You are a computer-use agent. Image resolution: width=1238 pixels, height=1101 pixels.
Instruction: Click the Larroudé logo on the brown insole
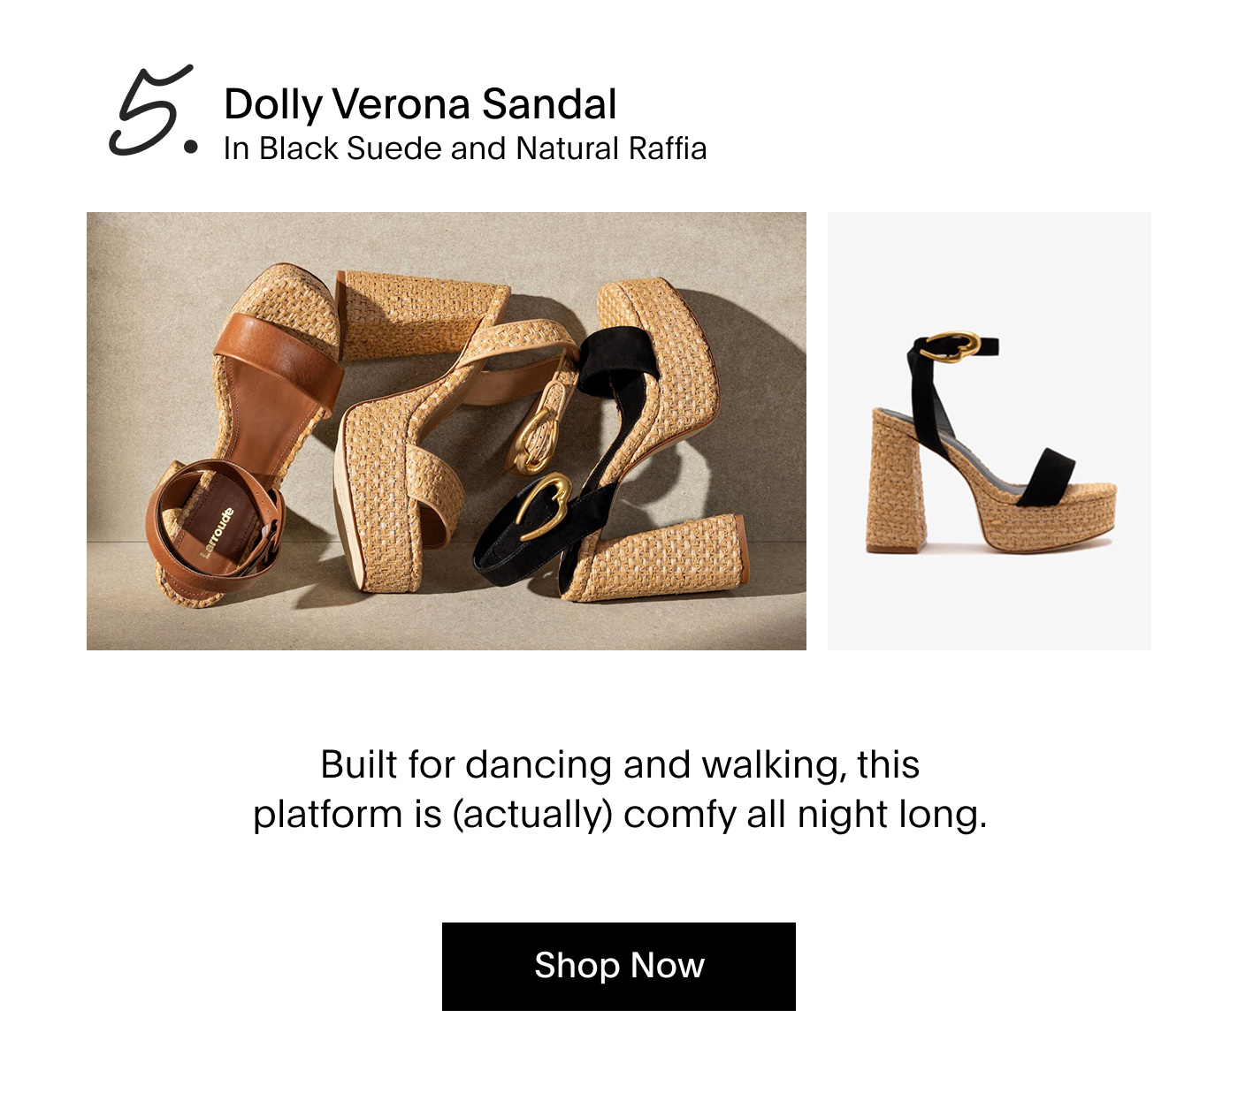[x=217, y=532]
